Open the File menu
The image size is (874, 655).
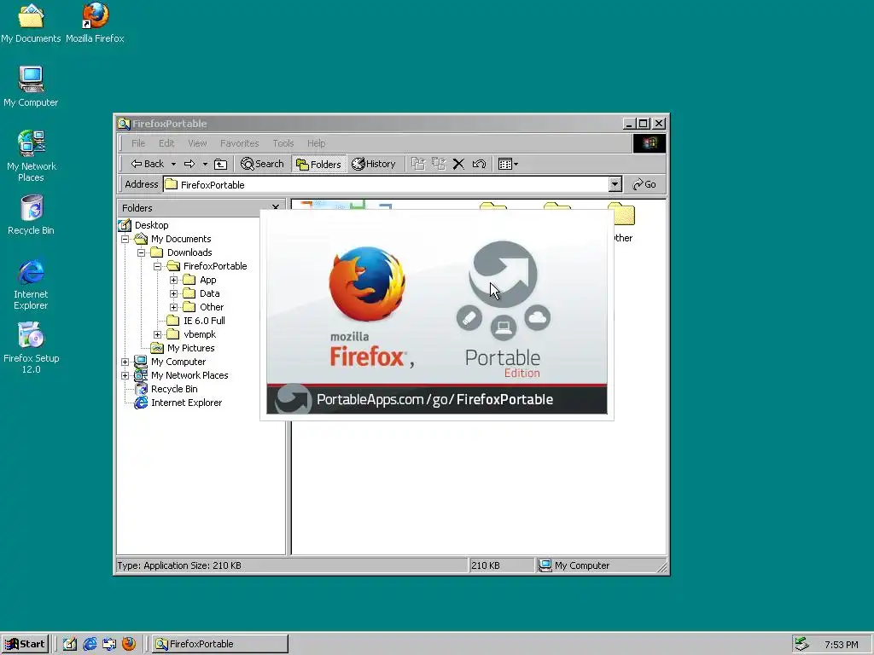(138, 143)
